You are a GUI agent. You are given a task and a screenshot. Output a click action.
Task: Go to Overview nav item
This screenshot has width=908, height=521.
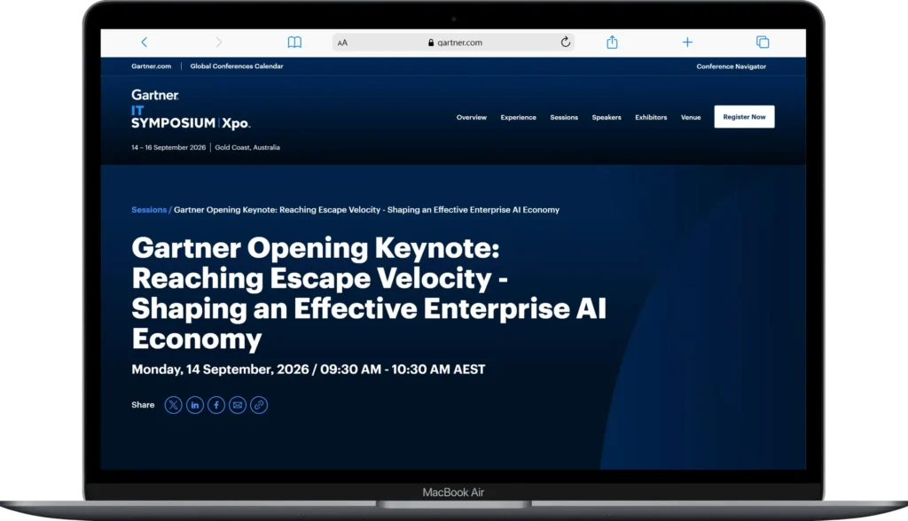[472, 117]
